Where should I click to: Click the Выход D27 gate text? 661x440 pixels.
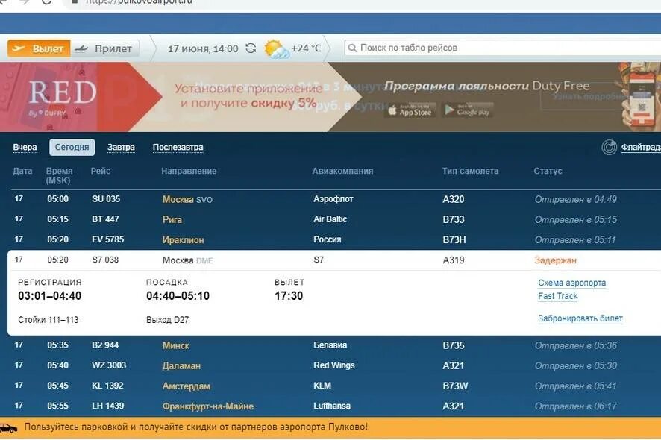point(167,321)
